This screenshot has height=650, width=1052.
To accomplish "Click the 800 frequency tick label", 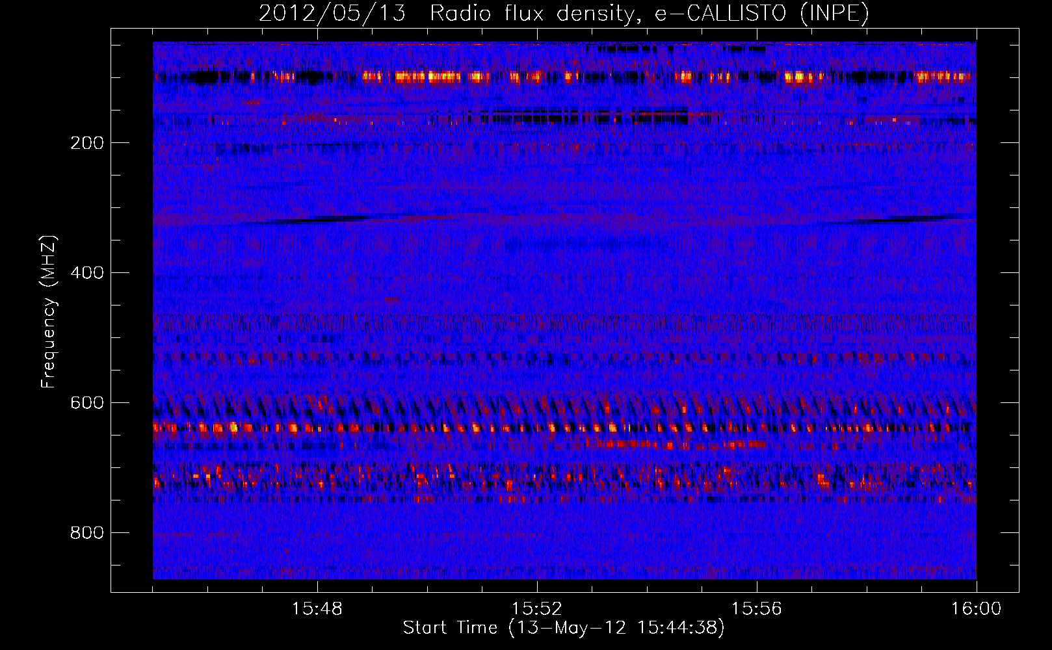I will (x=87, y=533).
